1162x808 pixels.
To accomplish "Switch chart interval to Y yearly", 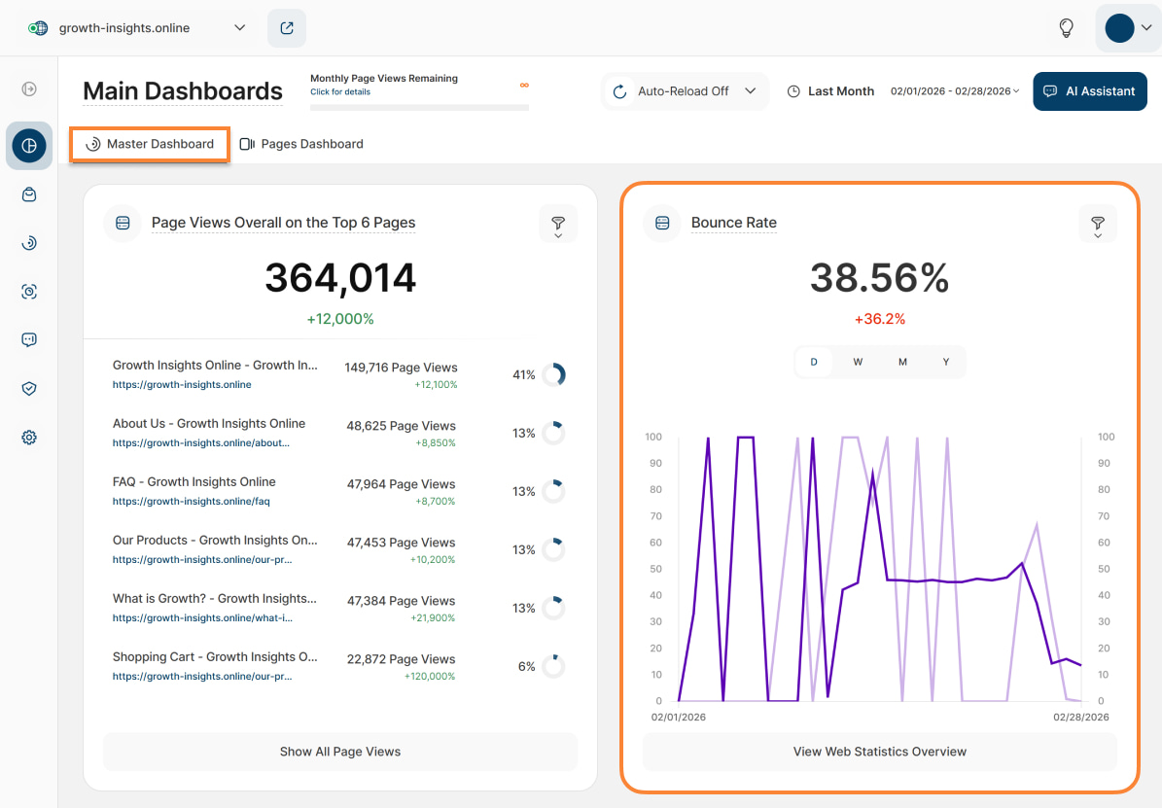I will tap(945, 362).
